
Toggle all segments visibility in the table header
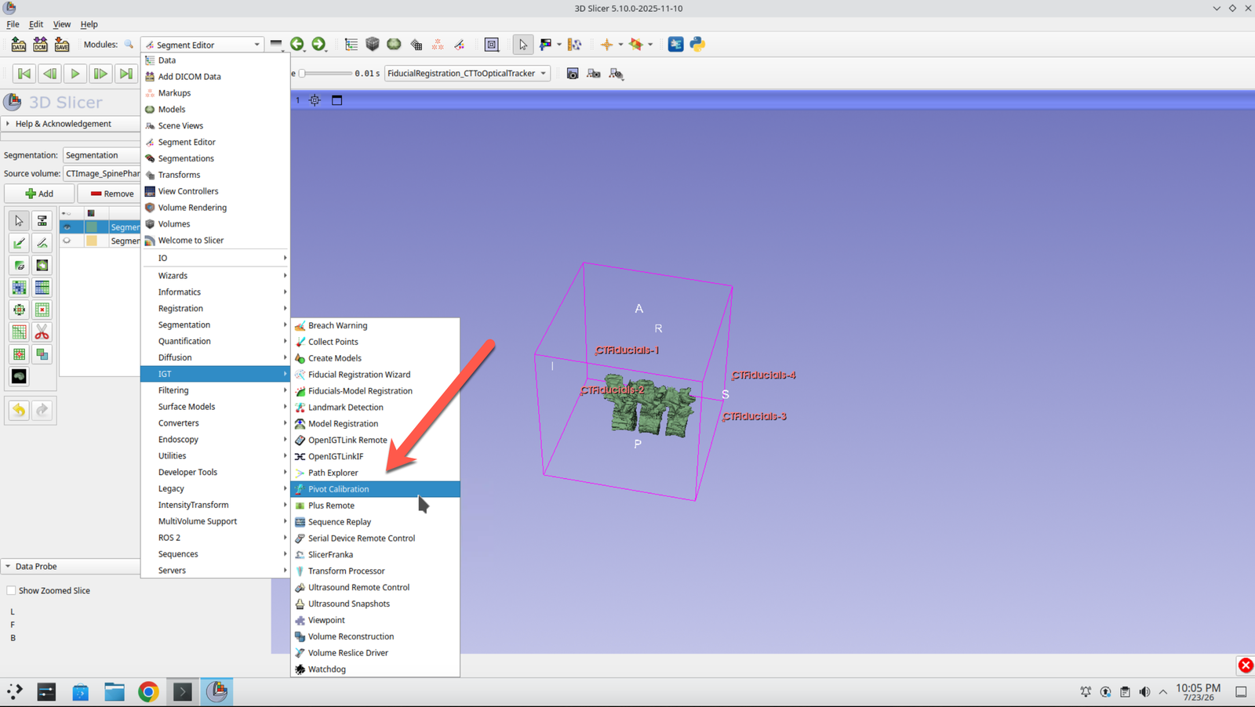click(x=67, y=213)
